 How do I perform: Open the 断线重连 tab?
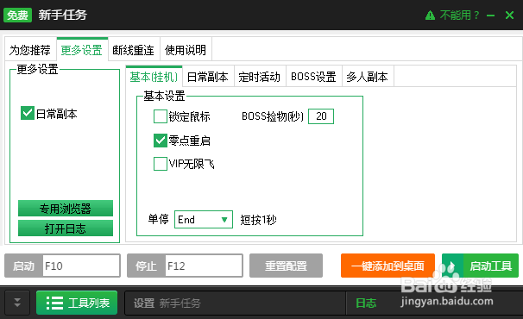point(134,50)
